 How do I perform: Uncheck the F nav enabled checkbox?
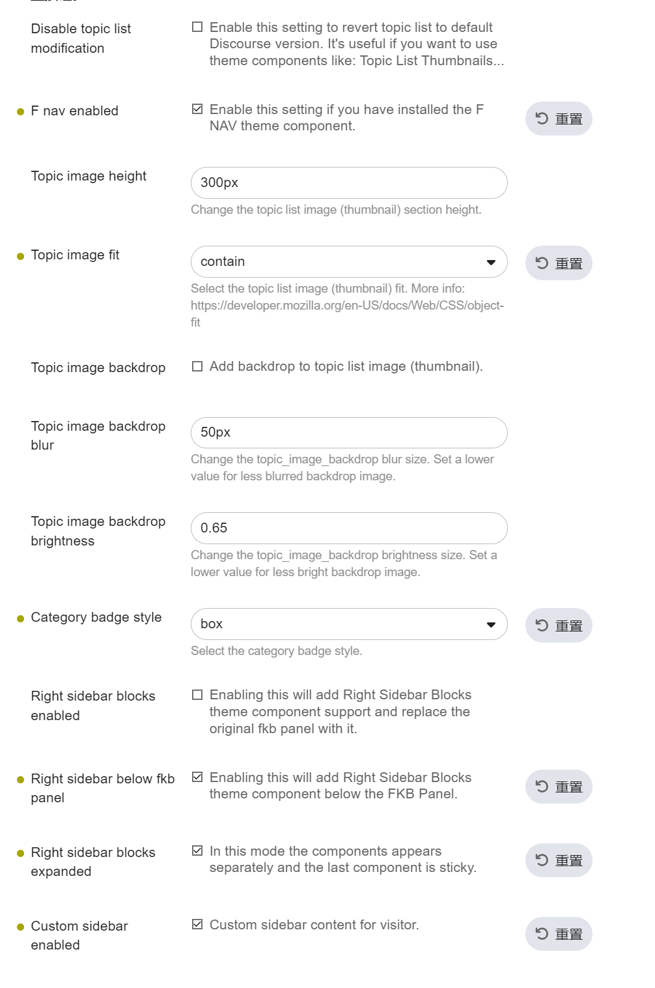pyautogui.click(x=197, y=109)
